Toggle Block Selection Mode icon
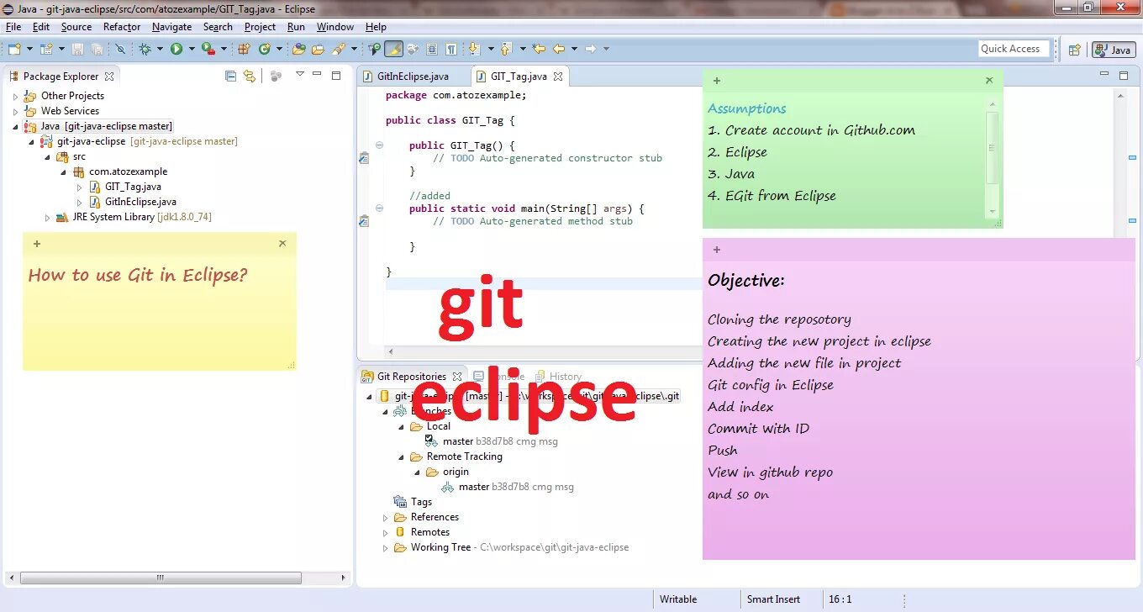The width and height of the screenshot is (1143, 612). point(432,49)
